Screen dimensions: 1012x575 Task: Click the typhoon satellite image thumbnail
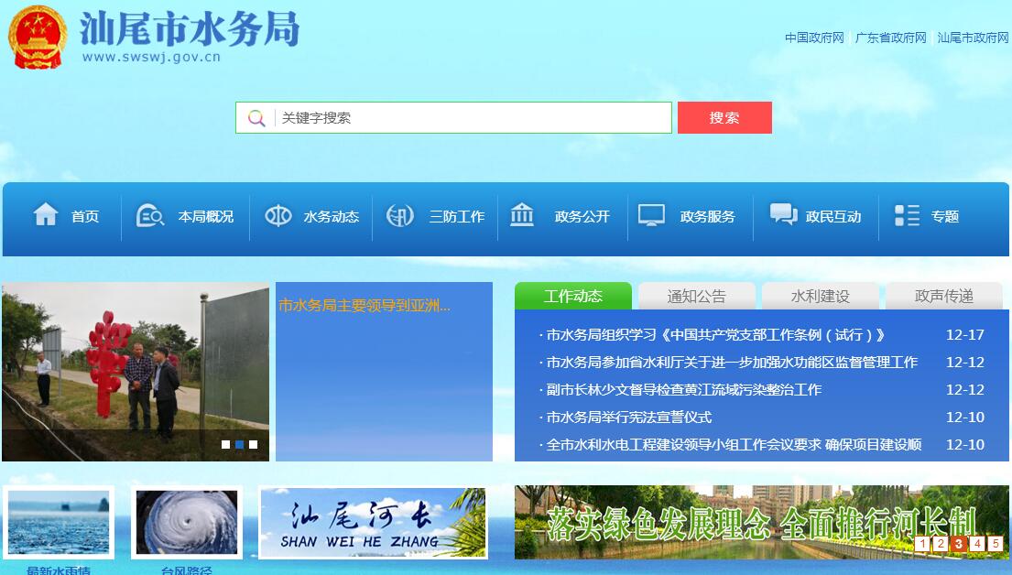[187, 522]
